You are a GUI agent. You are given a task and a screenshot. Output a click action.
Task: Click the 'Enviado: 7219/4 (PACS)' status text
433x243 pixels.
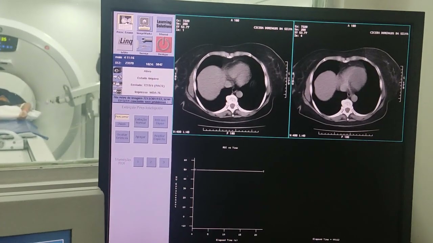click(x=147, y=85)
